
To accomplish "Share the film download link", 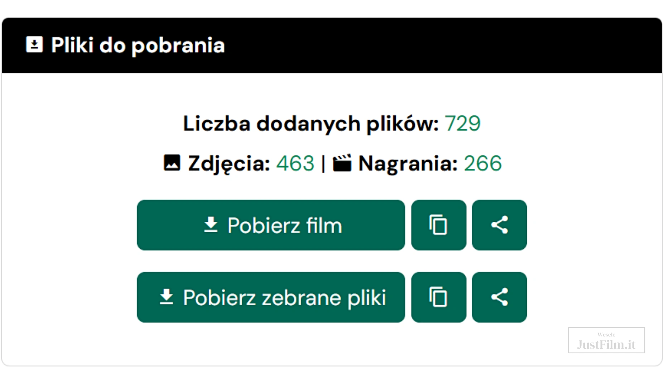I will 499,225.
